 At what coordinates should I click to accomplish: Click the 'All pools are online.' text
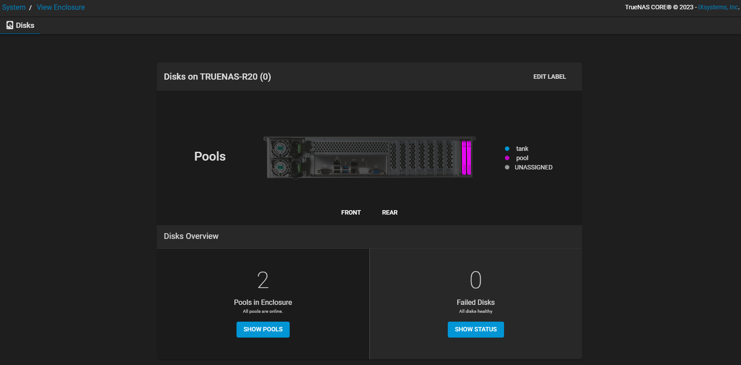click(263, 311)
